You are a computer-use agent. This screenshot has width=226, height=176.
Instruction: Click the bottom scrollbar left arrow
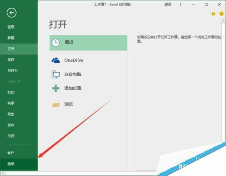[3, 173]
